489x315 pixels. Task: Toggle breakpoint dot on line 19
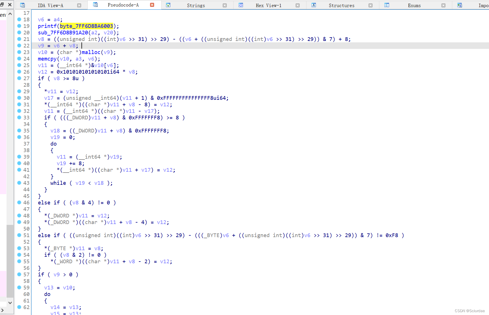pyautogui.click(x=19, y=26)
